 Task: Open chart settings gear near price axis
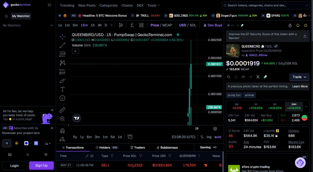[215, 129]
